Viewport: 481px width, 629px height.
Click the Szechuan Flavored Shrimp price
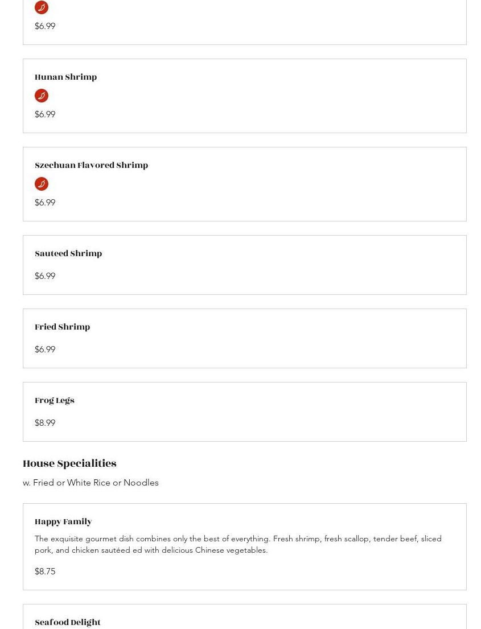pos(45,203)
